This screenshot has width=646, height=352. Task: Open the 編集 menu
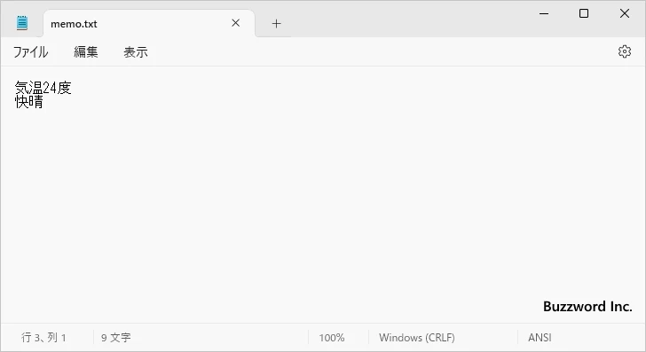tap(86, 52)
